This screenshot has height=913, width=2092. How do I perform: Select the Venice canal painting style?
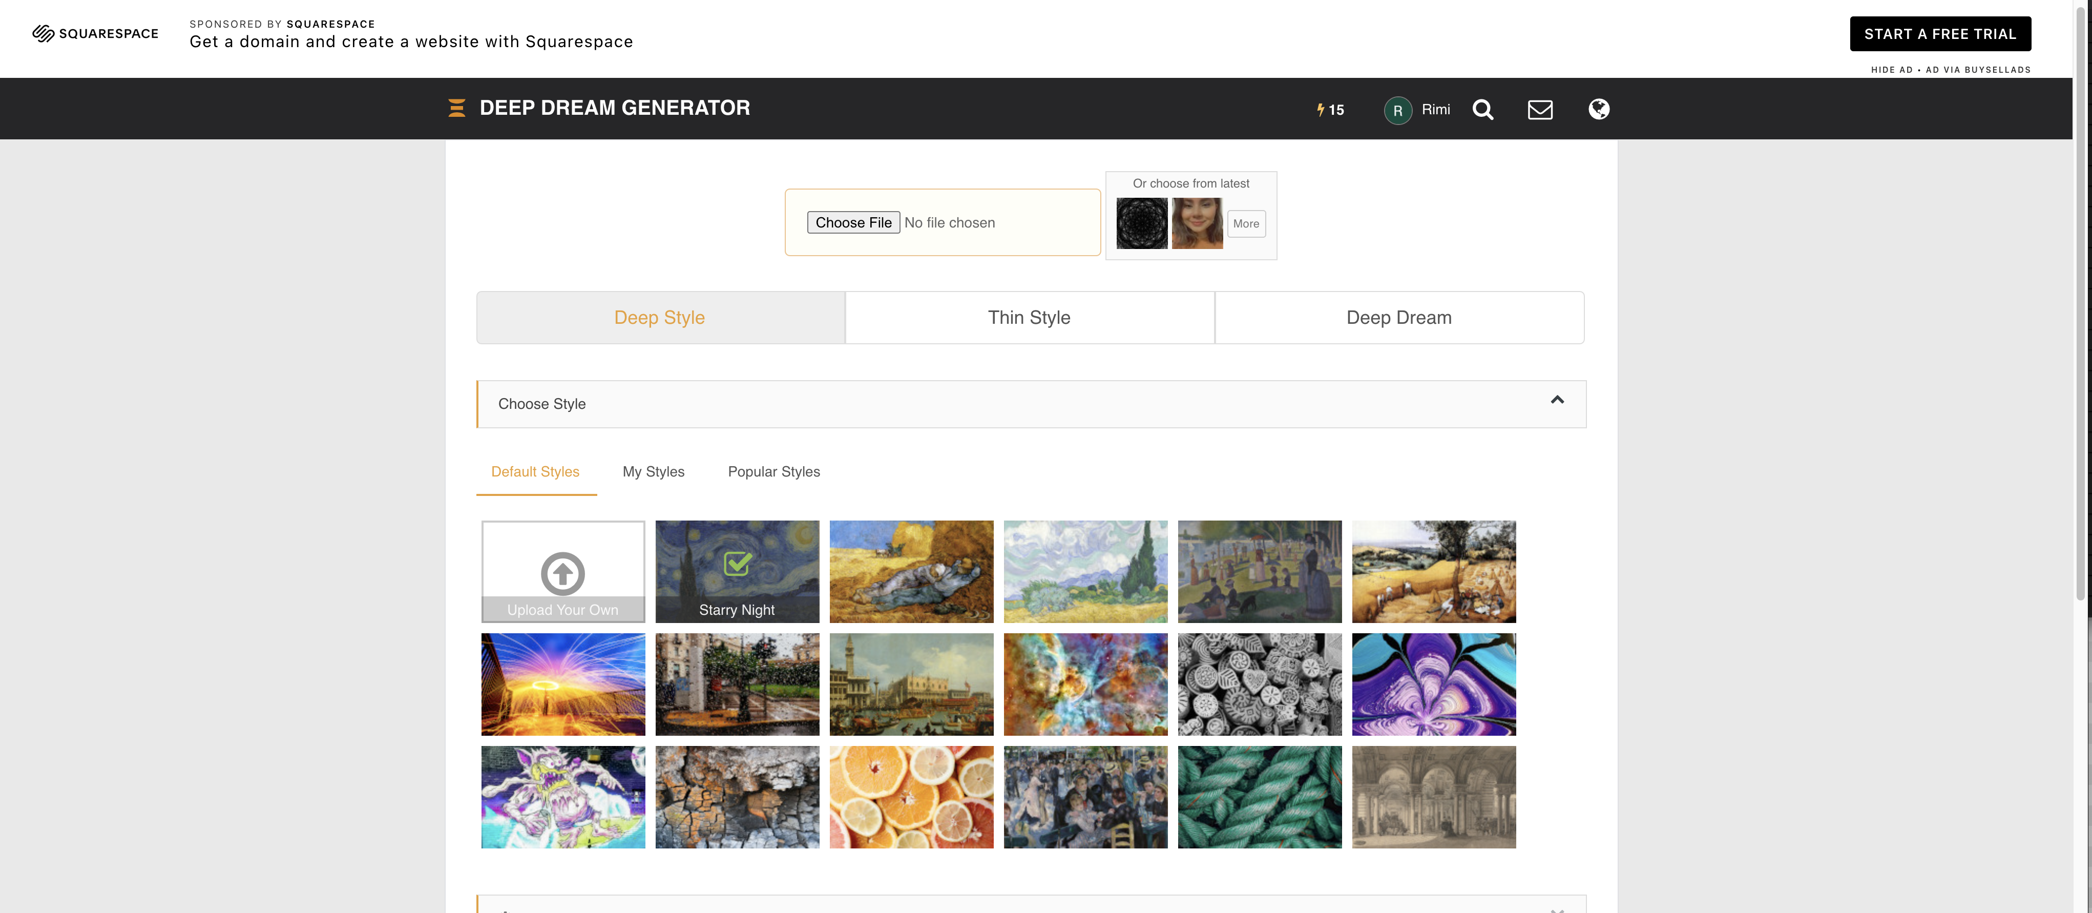(911, 684)
